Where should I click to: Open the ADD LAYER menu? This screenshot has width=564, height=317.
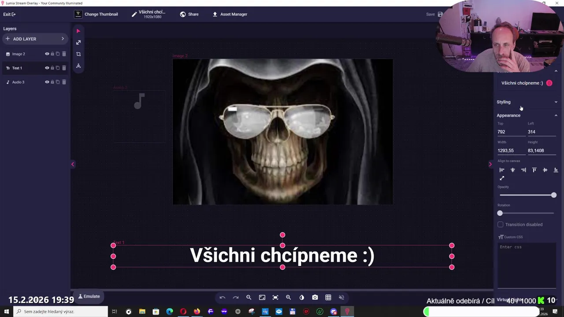coord(35,39)
